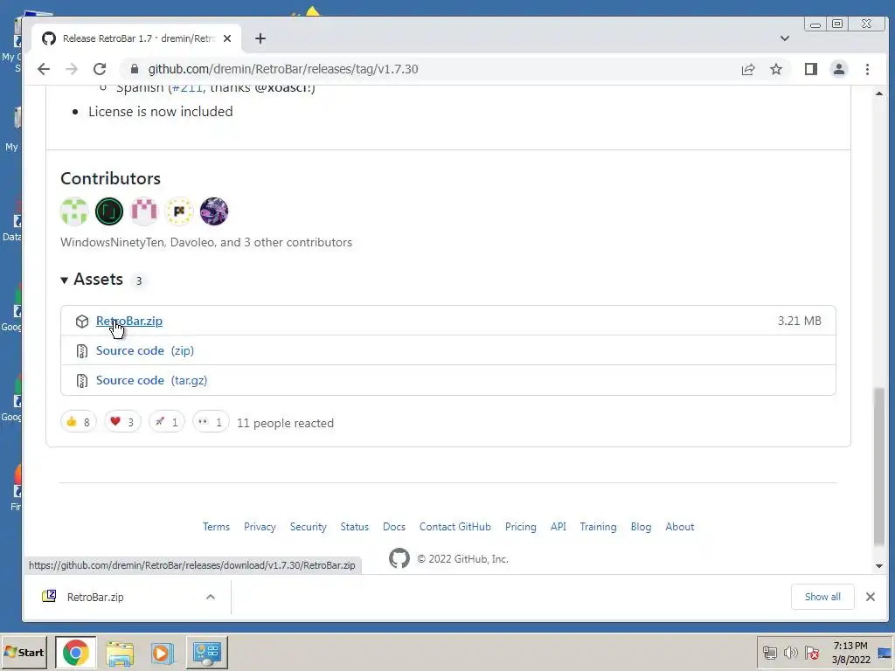
Task: Click the network icon in system tray
Action: coord(769,653)
